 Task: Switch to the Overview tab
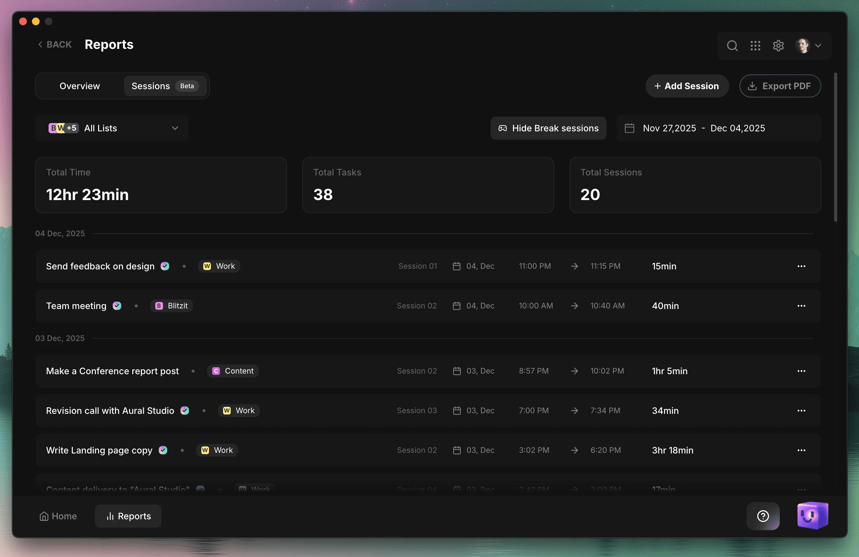(79, 86)
